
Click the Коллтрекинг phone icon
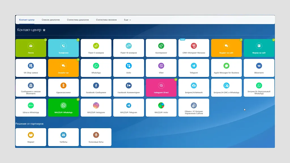[x=161, y=46]
